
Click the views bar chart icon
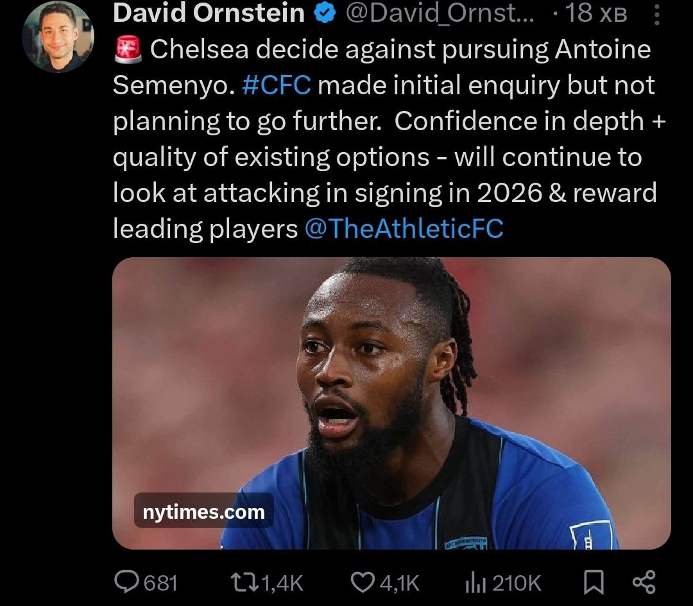click(x=475, y=583)
